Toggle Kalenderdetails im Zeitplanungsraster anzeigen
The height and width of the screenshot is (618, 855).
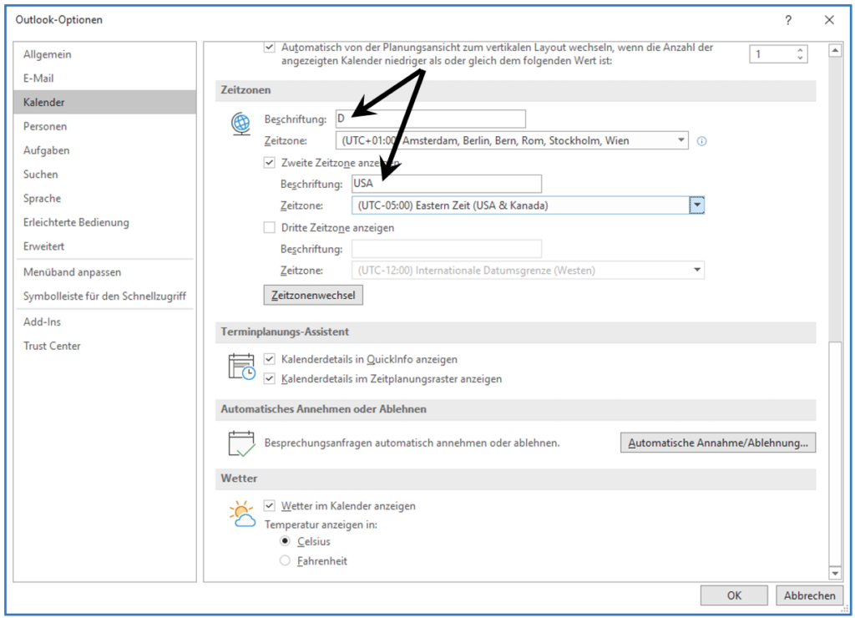270,378
